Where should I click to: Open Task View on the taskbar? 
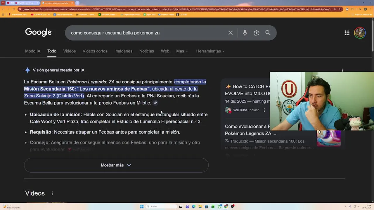(180, 206)
